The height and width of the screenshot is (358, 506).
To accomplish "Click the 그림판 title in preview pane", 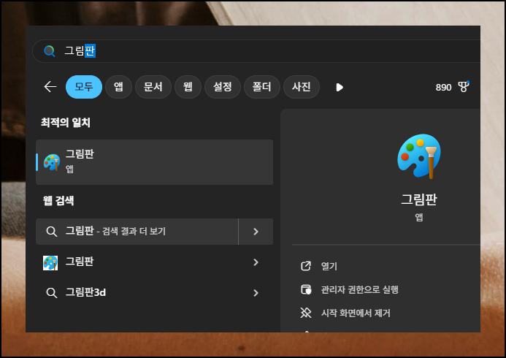I will tap(419, 199).
